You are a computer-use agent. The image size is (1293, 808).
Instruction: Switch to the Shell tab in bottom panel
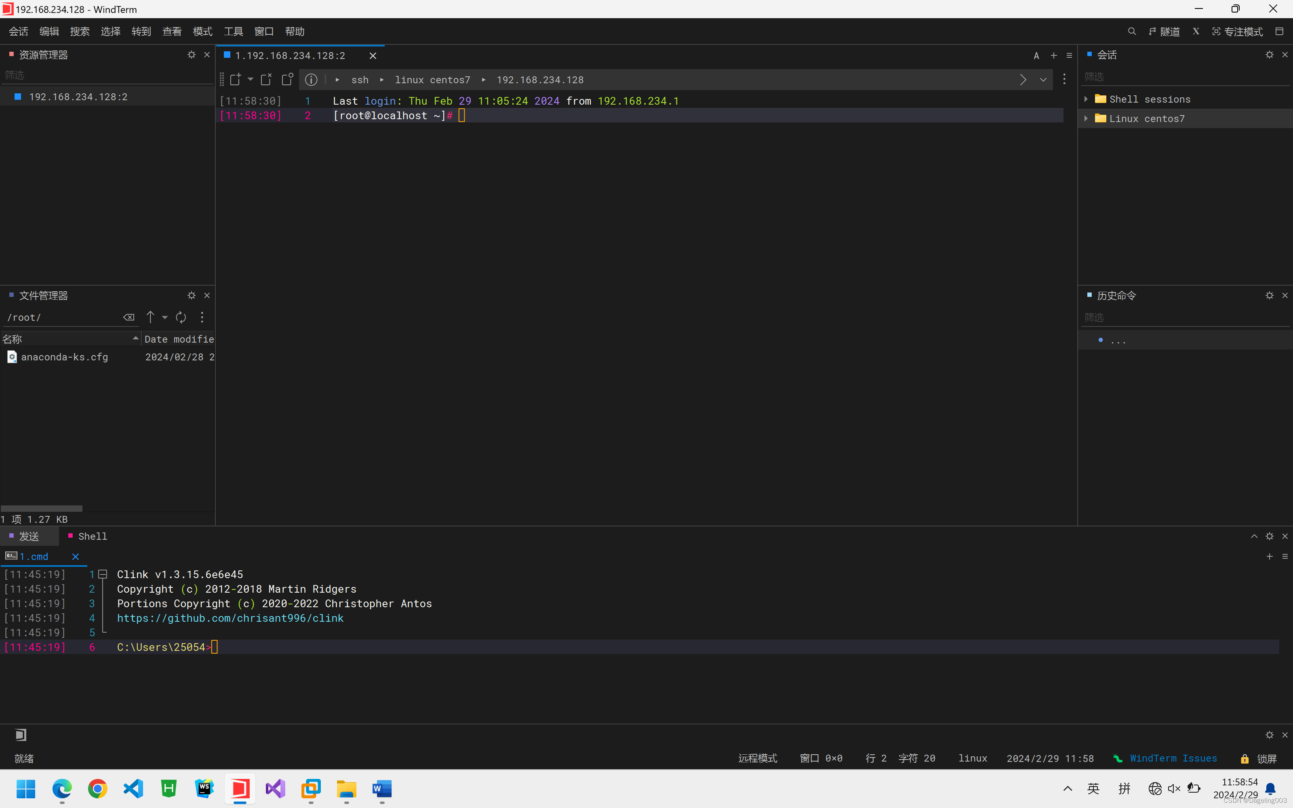[x=92, y=536]
